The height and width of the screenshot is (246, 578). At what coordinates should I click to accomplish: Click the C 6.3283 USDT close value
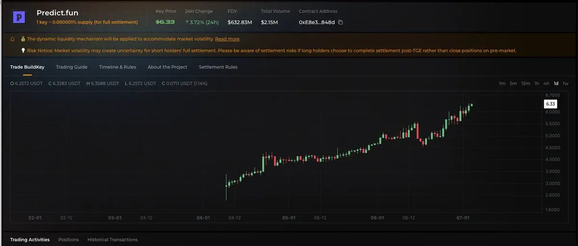(x=65, y=84)
